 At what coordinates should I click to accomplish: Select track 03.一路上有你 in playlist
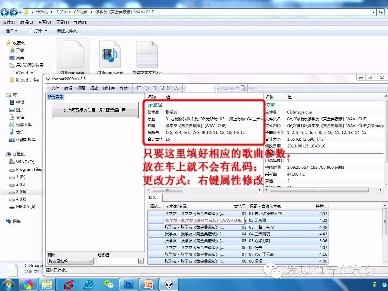point(238,227)
